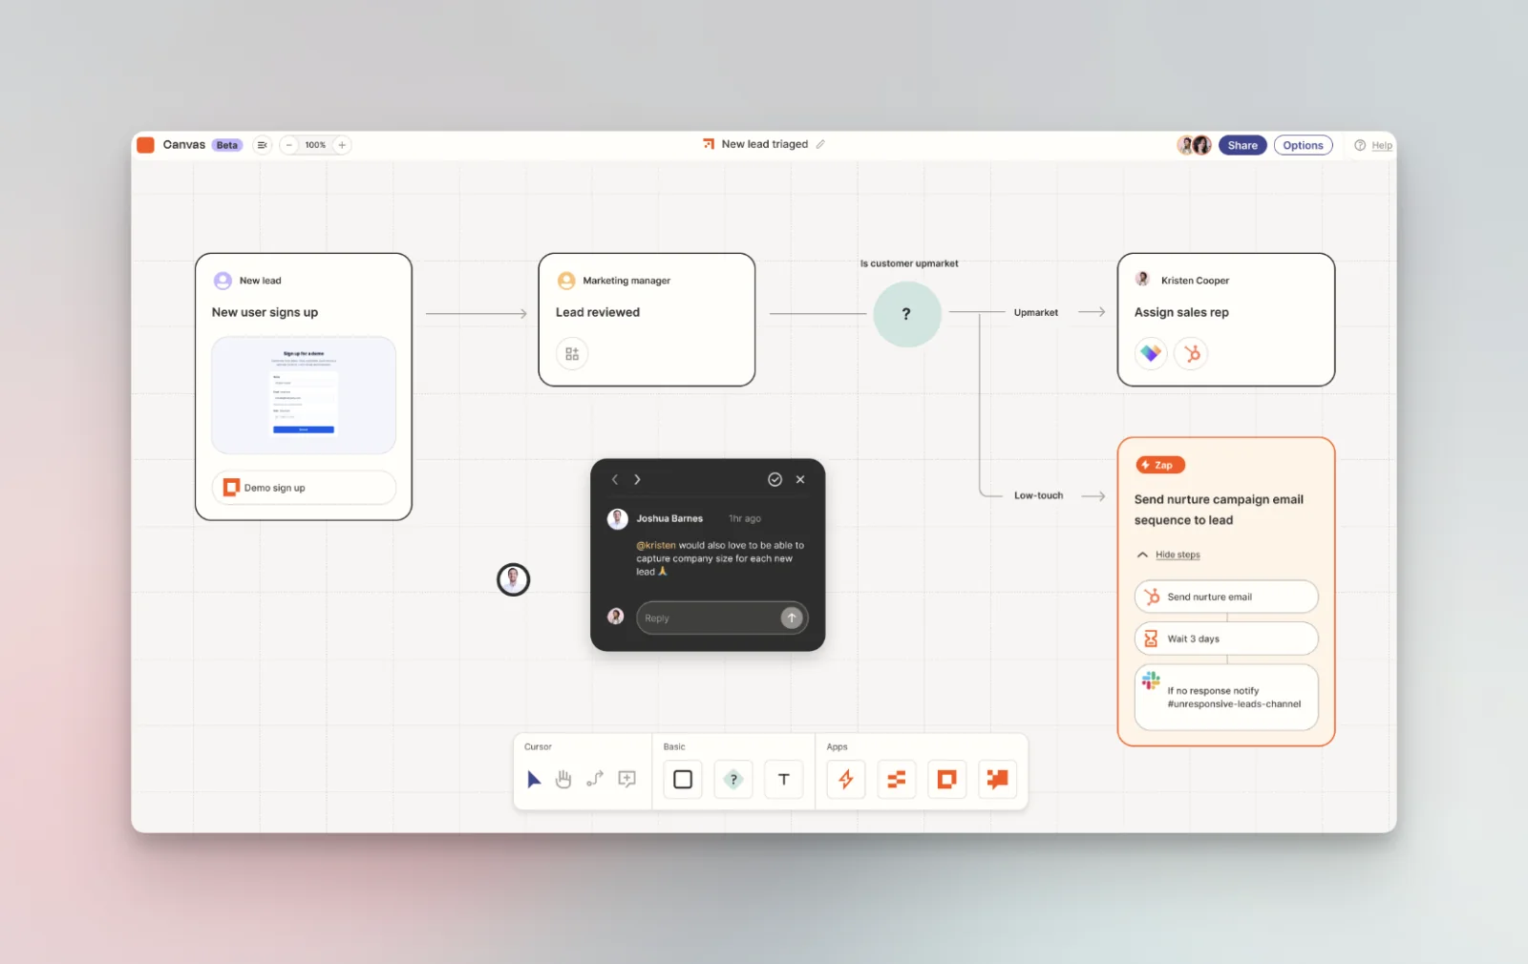The width and height of the screenshot is (1528, 964).
Task: Click HubSpot icon in Assign sales rep card
Action: click(x=1191, y=353)
